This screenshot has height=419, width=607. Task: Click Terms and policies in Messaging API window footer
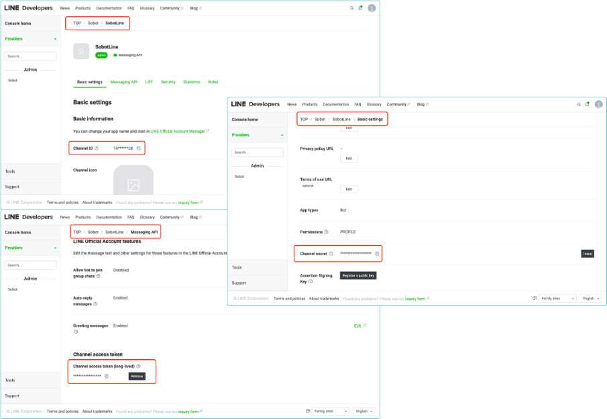[63, 412]
